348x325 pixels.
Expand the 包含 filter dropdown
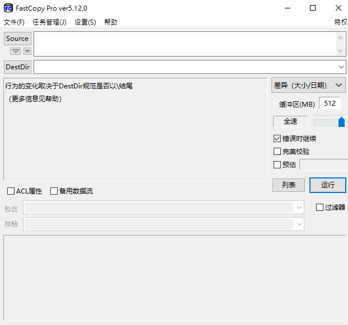(x=299, y=208)
